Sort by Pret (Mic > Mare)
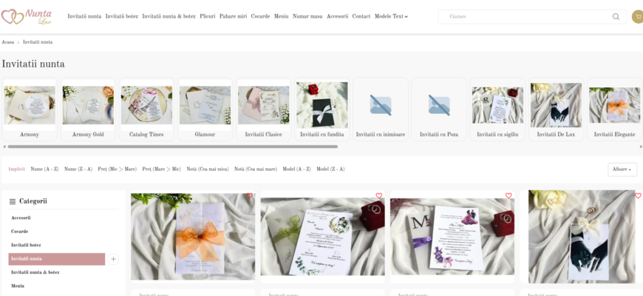Image resolution: width=643 pixels, height=296 pixels. coord(118,169)
